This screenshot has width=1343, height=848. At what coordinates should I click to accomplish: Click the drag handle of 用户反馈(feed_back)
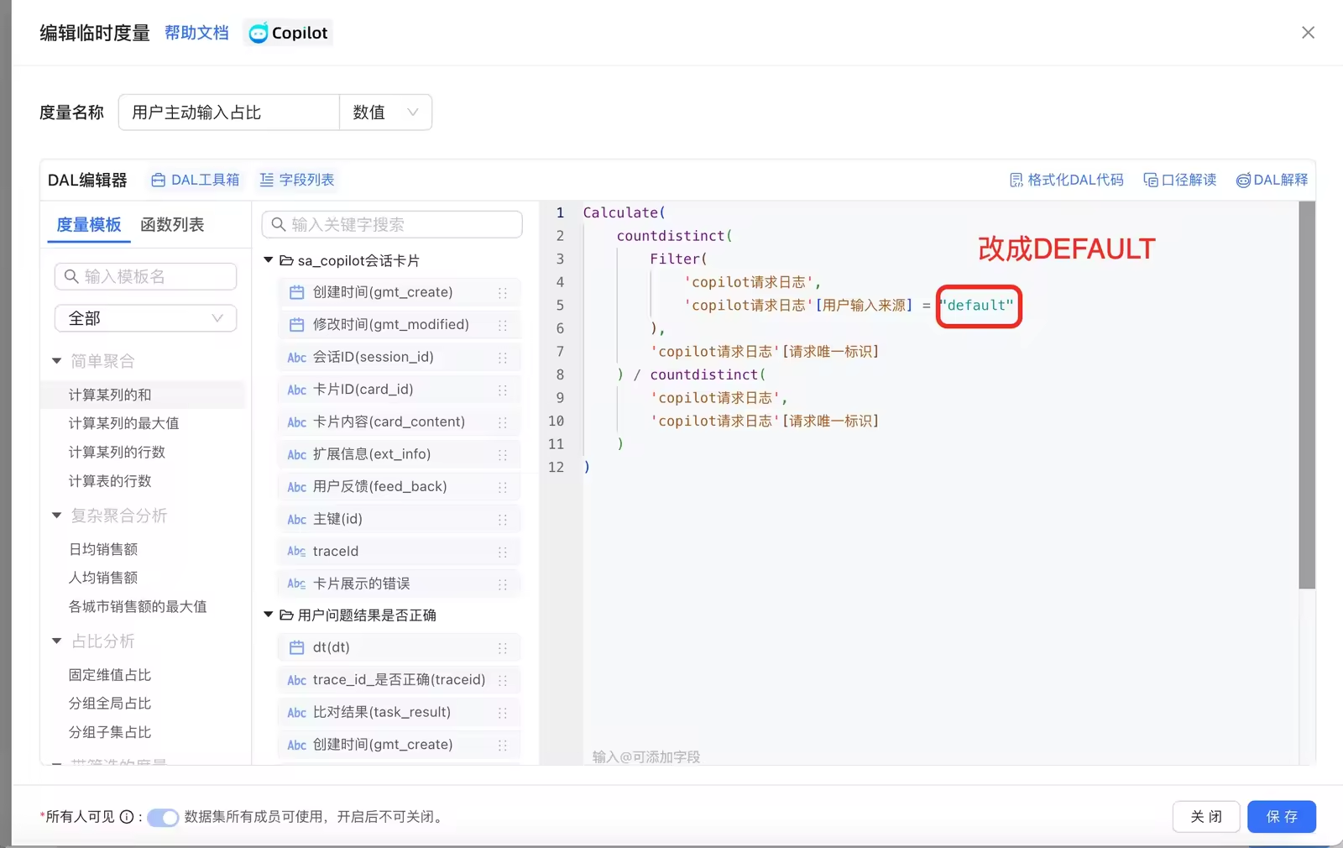[503, 487]
